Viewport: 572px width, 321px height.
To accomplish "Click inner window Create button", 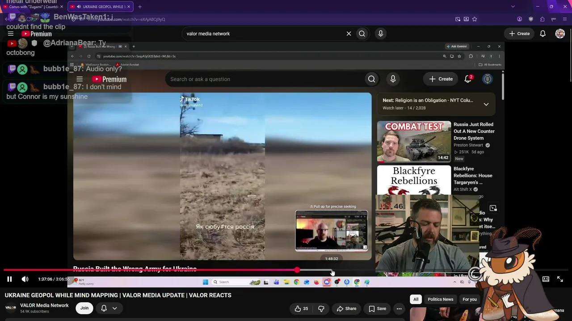I will click(x=441, y=79).
